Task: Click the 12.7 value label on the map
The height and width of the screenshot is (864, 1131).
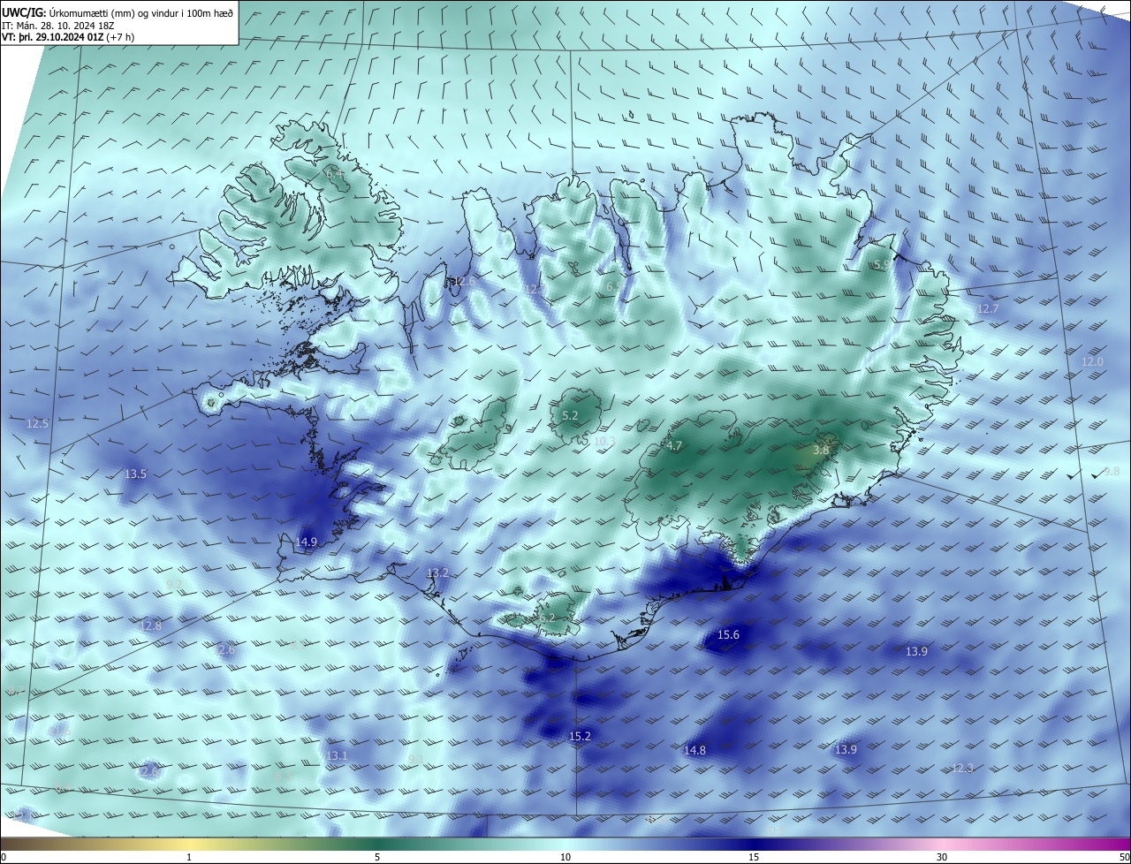Action: 988,308
